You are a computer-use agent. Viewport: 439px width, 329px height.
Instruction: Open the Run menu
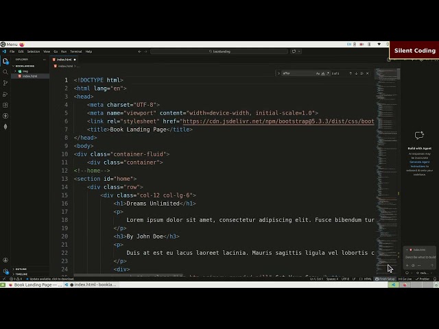pyautogui.click(x=64, y=51)
